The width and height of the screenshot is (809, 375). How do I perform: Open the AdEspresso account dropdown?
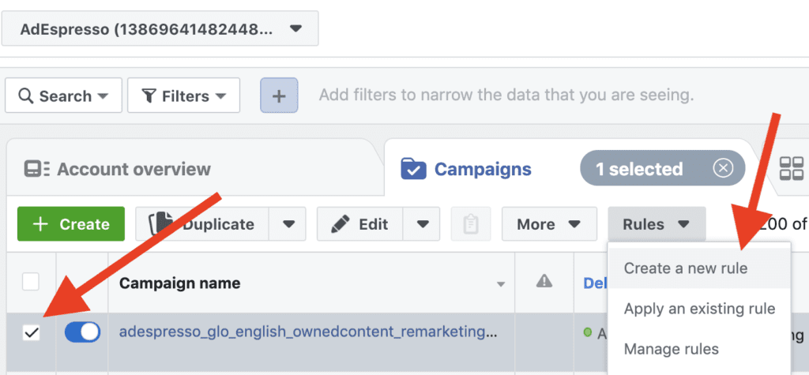tap(160, 29)
